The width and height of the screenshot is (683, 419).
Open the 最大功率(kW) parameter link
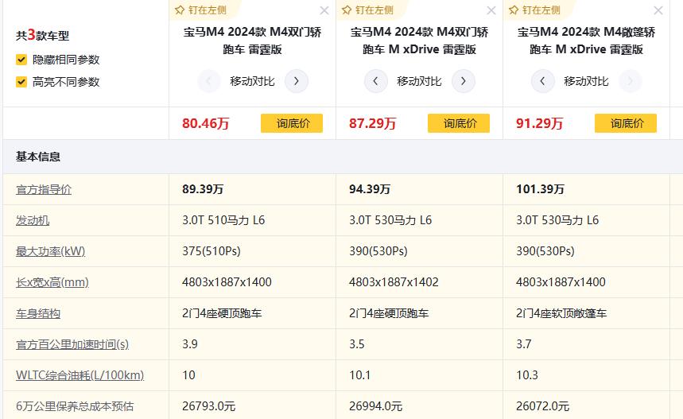[51, 251]
